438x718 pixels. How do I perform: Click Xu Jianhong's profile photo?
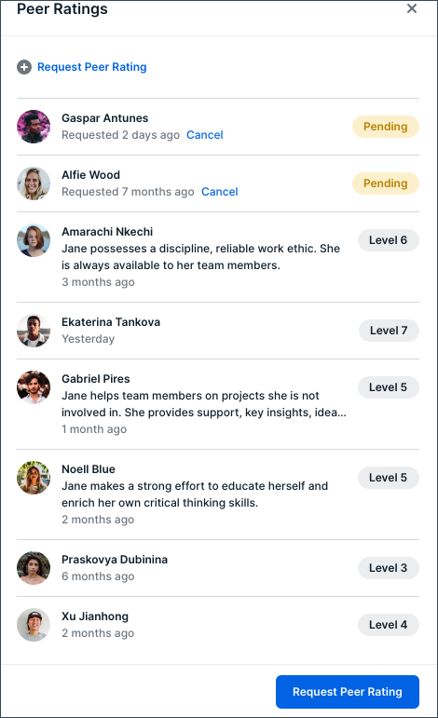[34, 625]
